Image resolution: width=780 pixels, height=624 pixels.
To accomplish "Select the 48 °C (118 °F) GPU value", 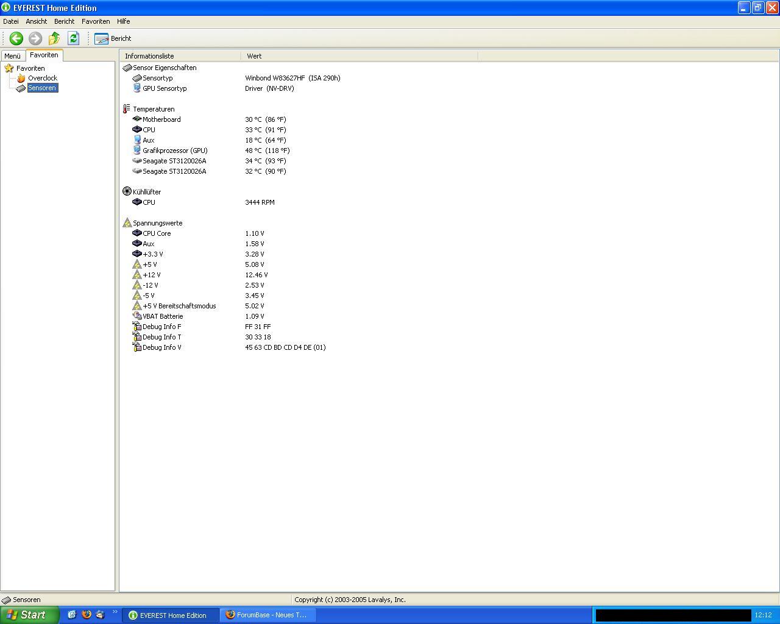I will point(268,151).
